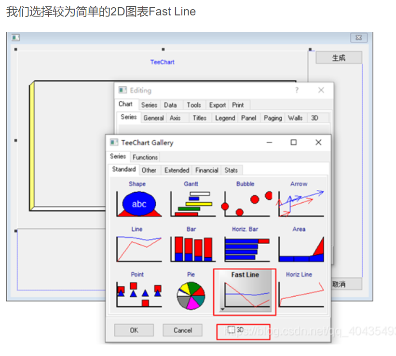Image resolution: width=396 pixels, height=356 pixels.
Task: Minimize the TeeChart Gallery window
Action: (270, 143)
